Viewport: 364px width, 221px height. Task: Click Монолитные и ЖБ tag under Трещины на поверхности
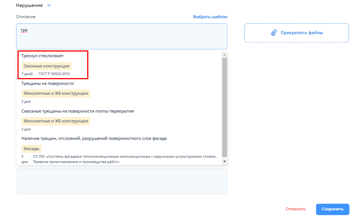pyautogui.click(x=56, y=93)
